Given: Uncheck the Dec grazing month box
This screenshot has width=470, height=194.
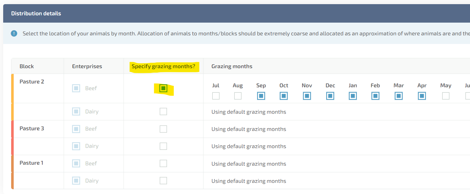Looking at the screenshot, I should coord(330,96).
